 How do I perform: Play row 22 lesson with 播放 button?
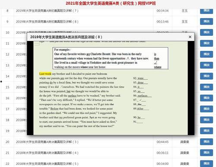click(206, 164)
